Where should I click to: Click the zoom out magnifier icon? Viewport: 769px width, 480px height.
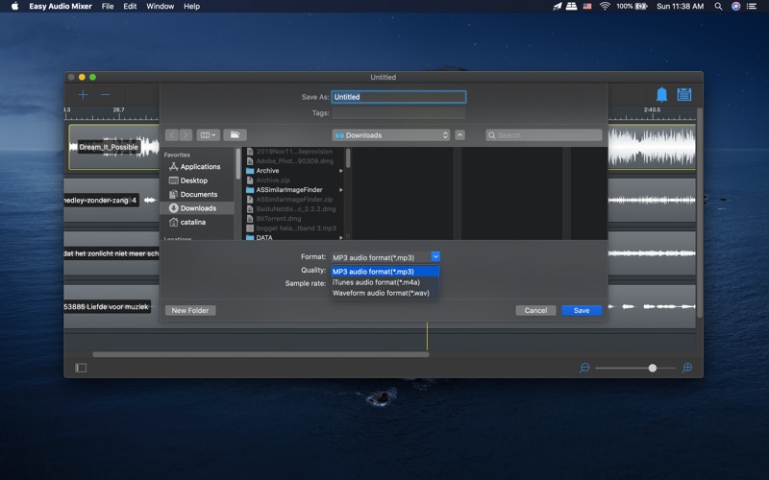click(584, 368)
